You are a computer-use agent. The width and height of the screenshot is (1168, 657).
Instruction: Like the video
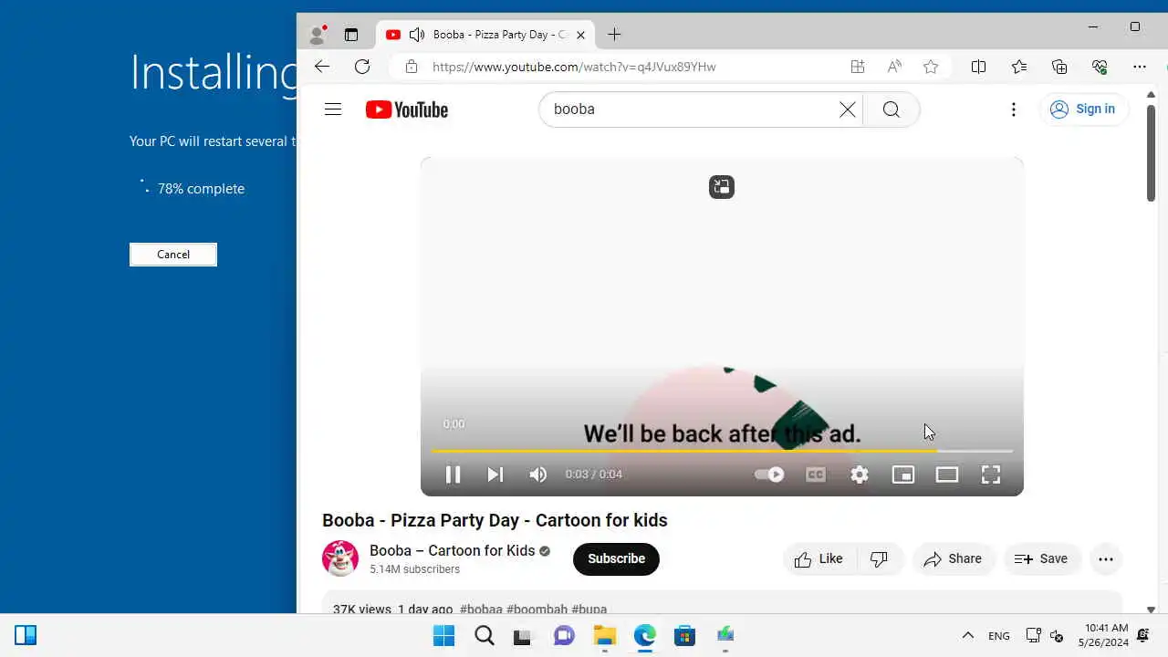click(x=819, y=559)
